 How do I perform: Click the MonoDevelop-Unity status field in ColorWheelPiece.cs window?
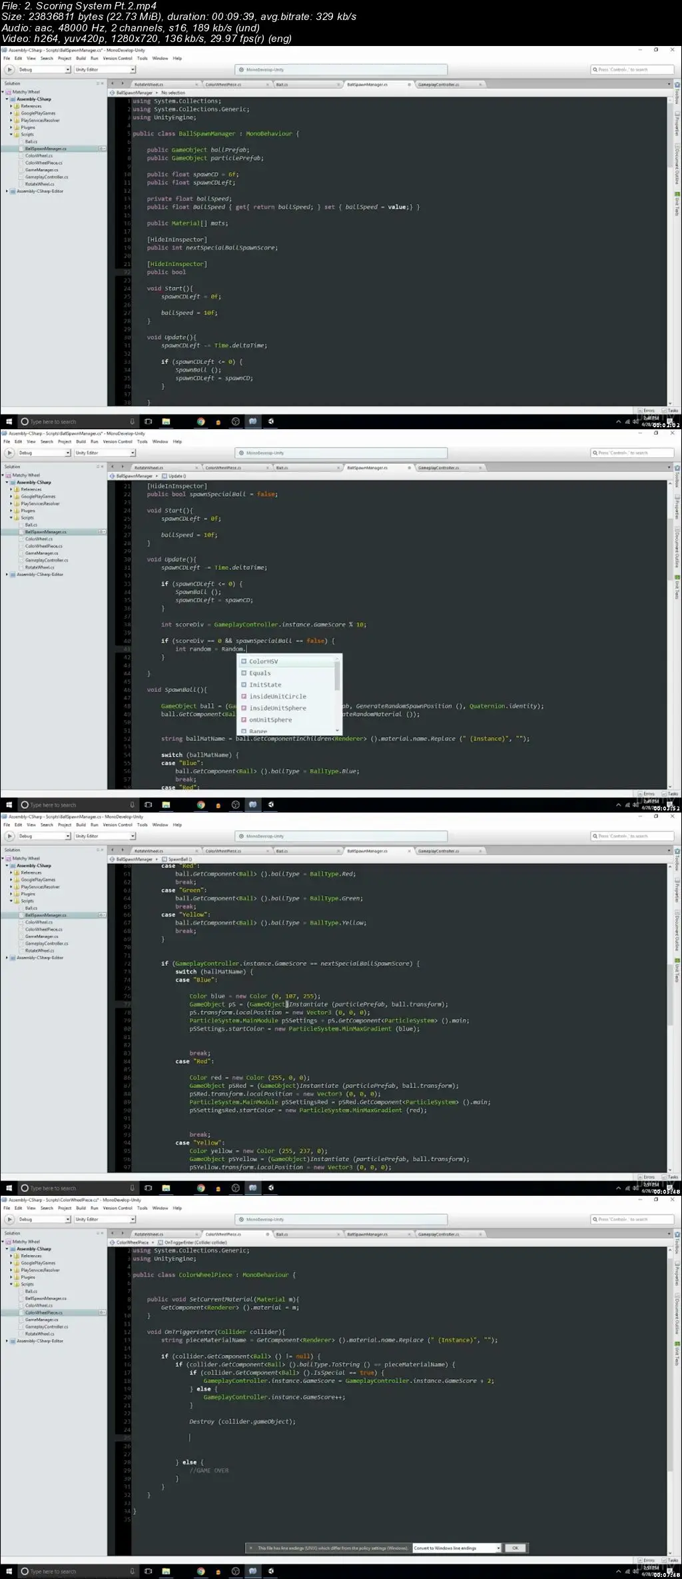click(x=341, y=1219)
